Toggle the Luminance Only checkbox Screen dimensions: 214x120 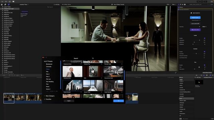204,58
